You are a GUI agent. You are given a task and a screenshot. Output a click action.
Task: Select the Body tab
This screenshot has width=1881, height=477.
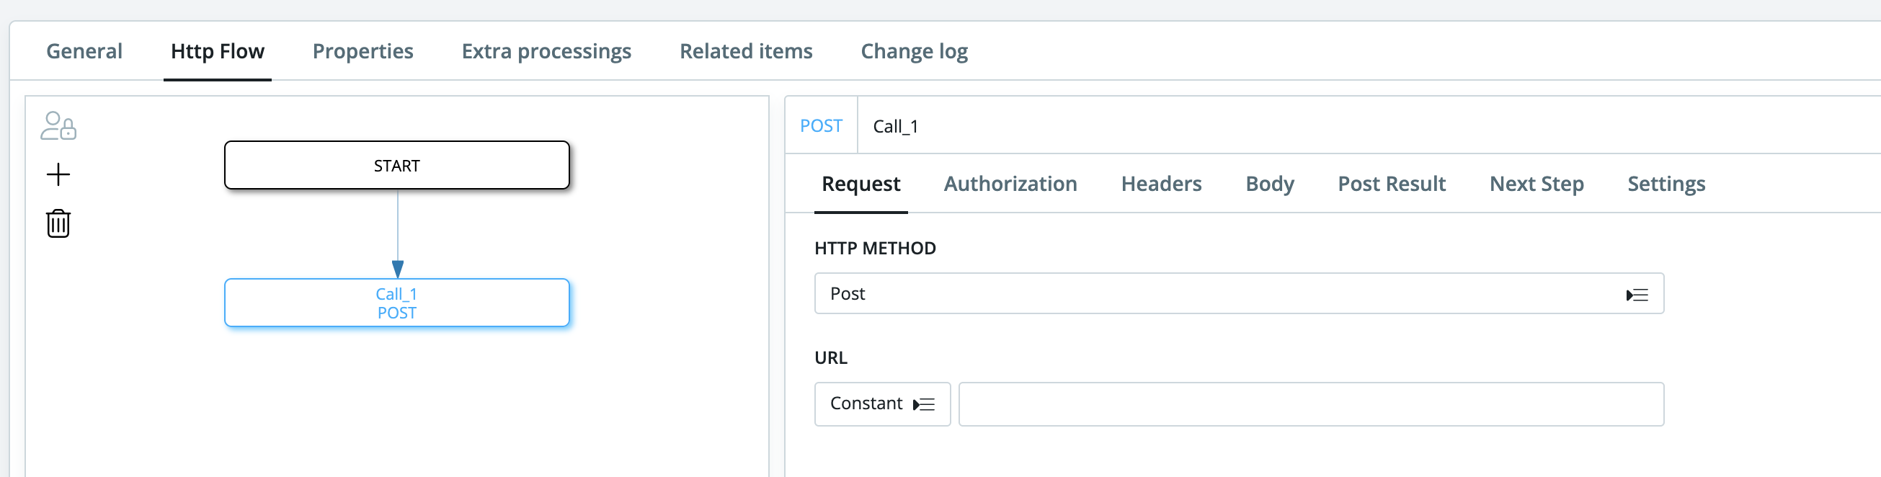[1269, 184]
